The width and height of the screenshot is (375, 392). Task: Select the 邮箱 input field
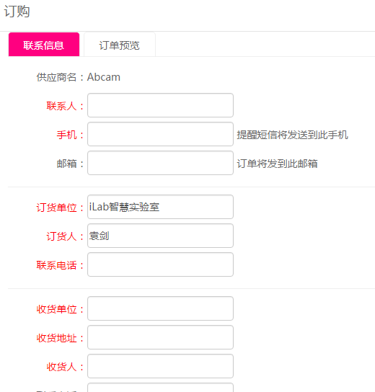pos(160,163)
